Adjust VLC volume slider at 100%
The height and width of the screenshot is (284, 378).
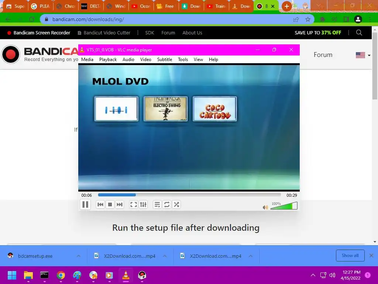284,206
